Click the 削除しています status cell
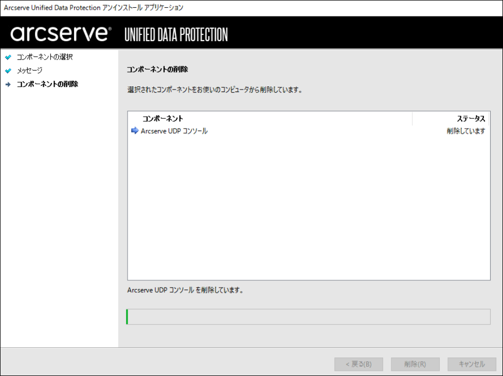The width and height of the screenshot is (503, 376). pos(466,131)
